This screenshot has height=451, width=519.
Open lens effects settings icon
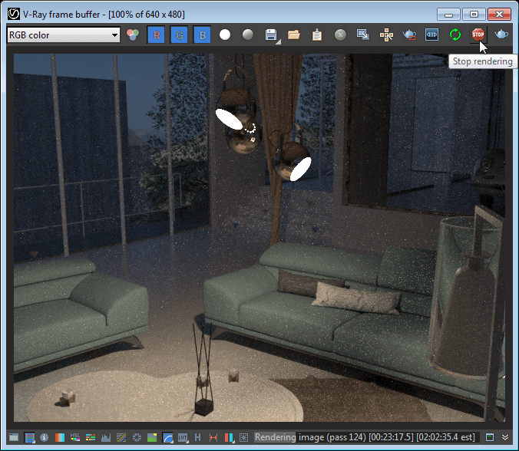click(243, 437)
